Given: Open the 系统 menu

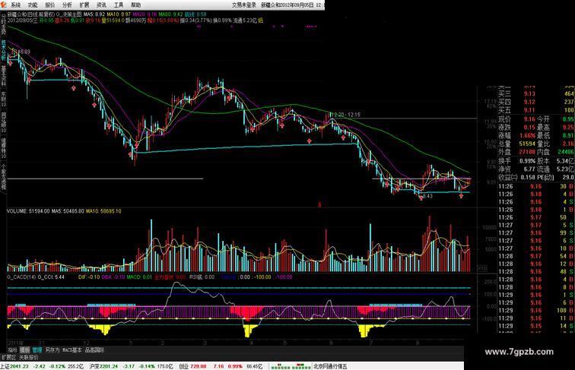Looking at the screenshot, I should (x=15, y=5).
